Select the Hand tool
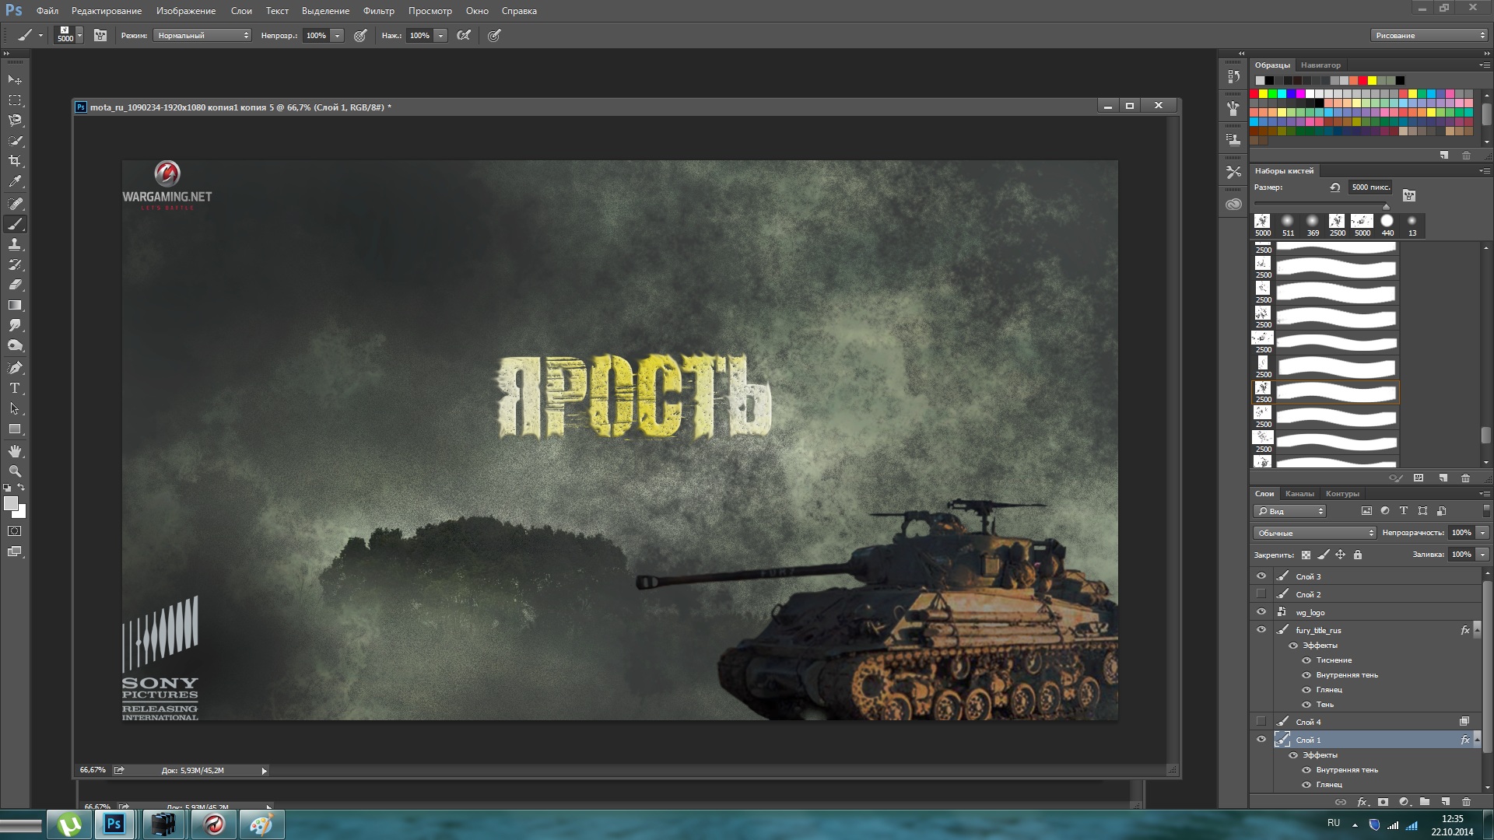This screenshot has width=1494, height=840. point(15,451)
